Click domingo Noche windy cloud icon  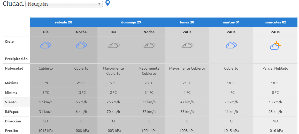149,46
